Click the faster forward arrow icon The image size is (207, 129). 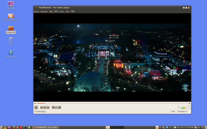click(189, 103)
